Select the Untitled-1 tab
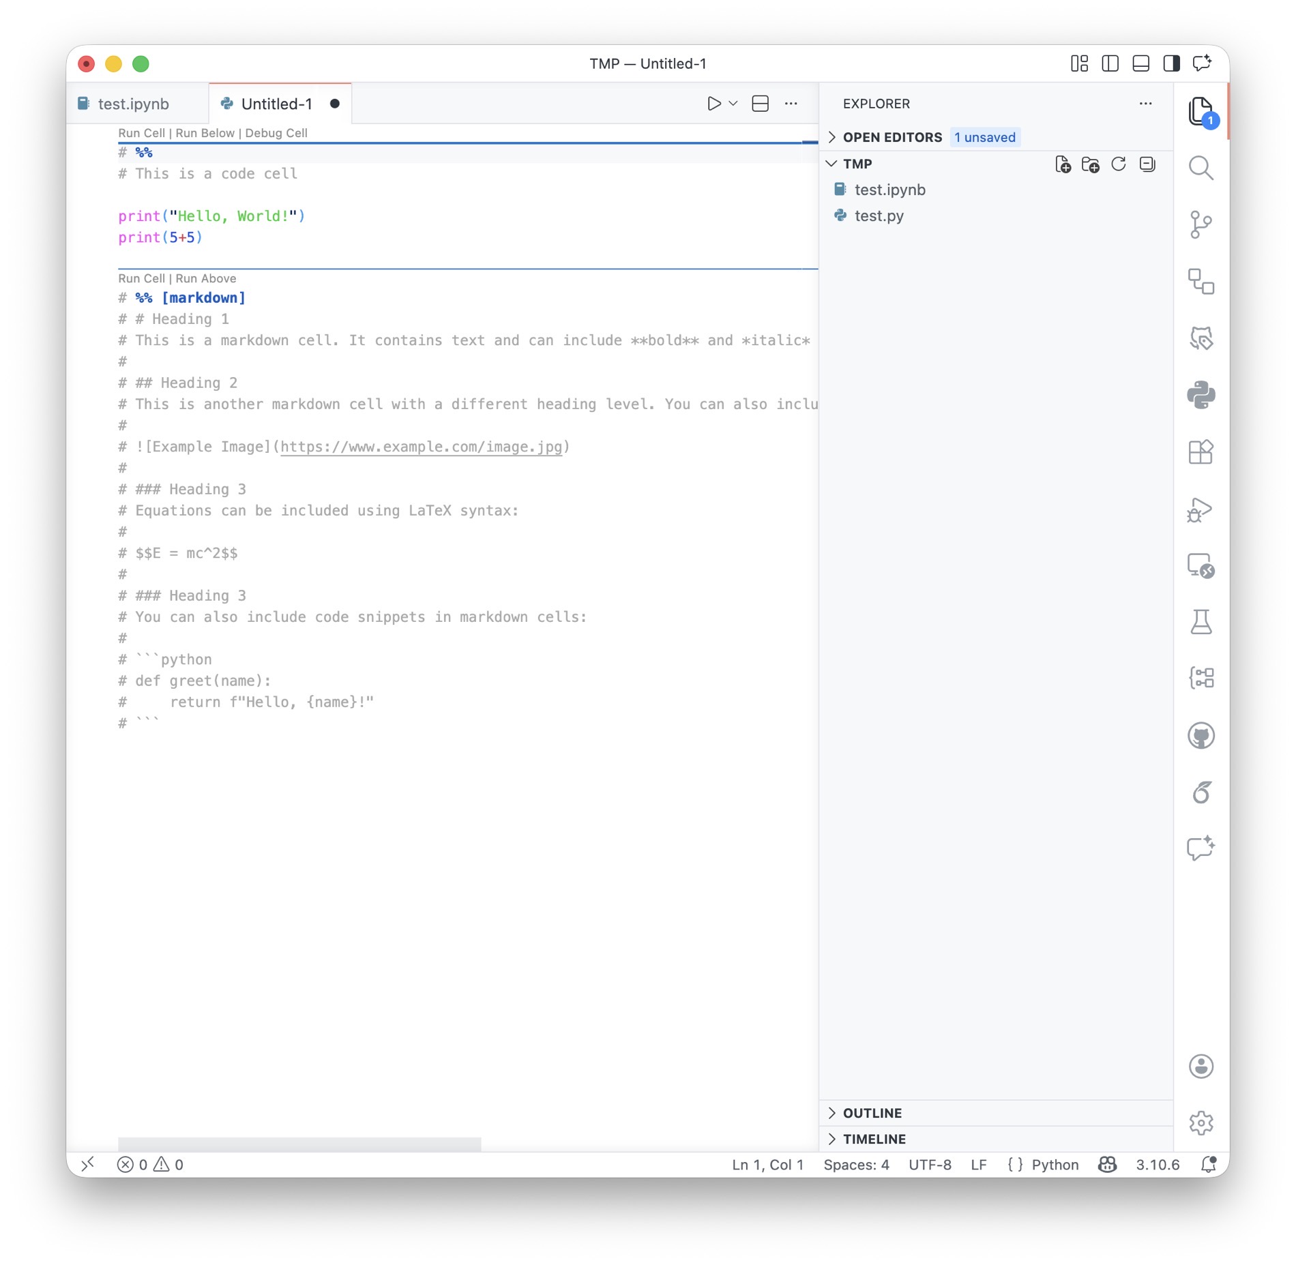Image resolution: width=1296 pixels, height=1265 pixels. point(276,104)
